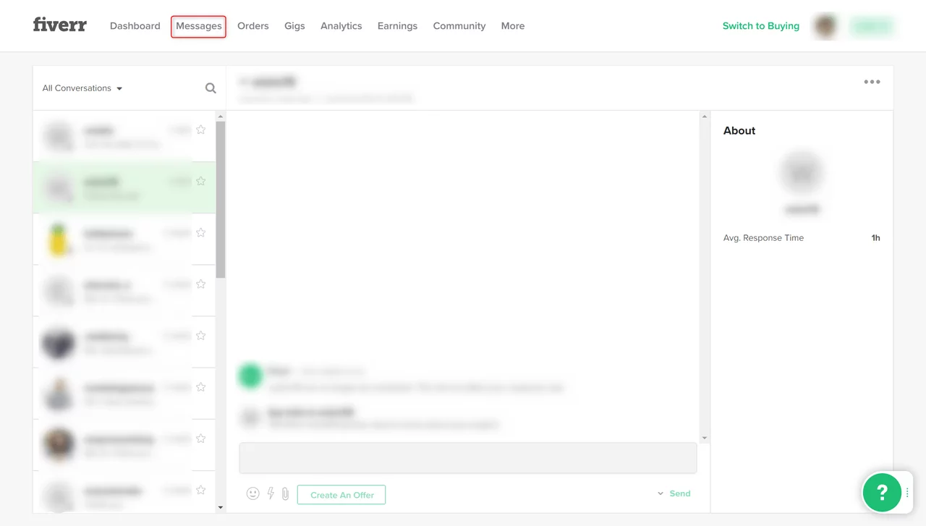The image size is (926, 526).
Task: Open the profile avatar in top bar
Action: click(x=825, y=26)
